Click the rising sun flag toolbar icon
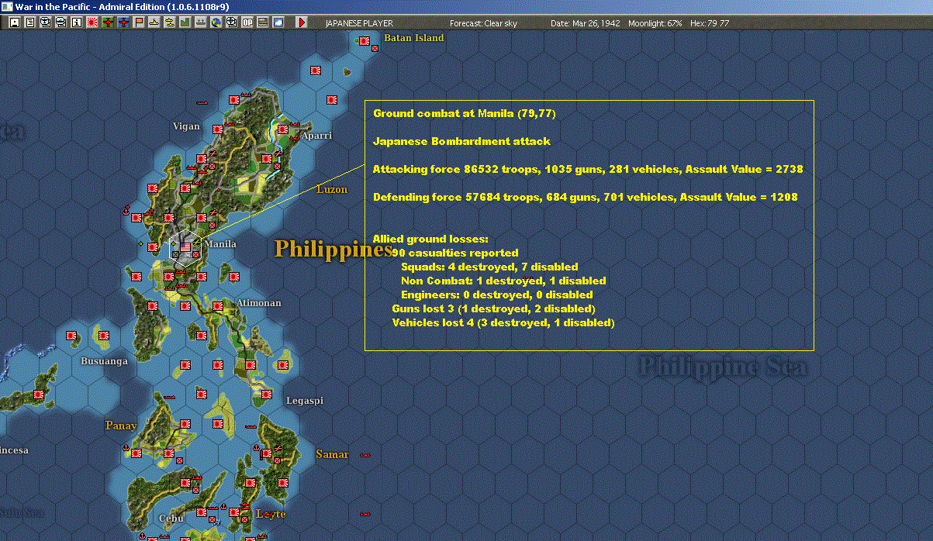 92,22
